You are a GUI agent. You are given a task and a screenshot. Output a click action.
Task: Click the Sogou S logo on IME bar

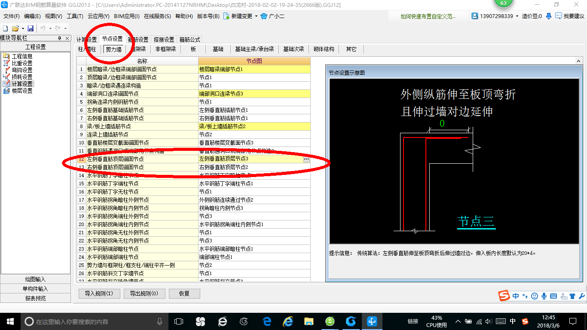click(504, 296)
